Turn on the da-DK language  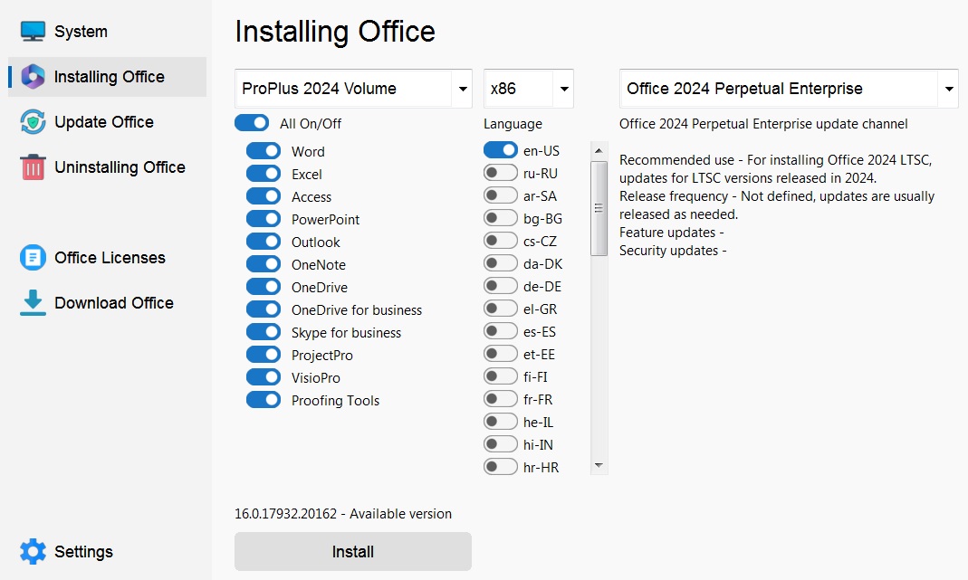(501, 263)
